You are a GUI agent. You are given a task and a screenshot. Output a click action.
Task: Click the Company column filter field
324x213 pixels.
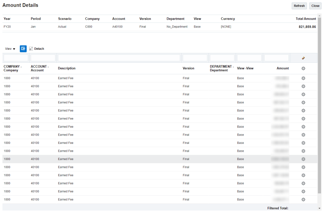tap(16, 58)
